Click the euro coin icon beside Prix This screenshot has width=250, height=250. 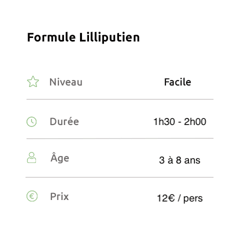[x=32, y=196]
